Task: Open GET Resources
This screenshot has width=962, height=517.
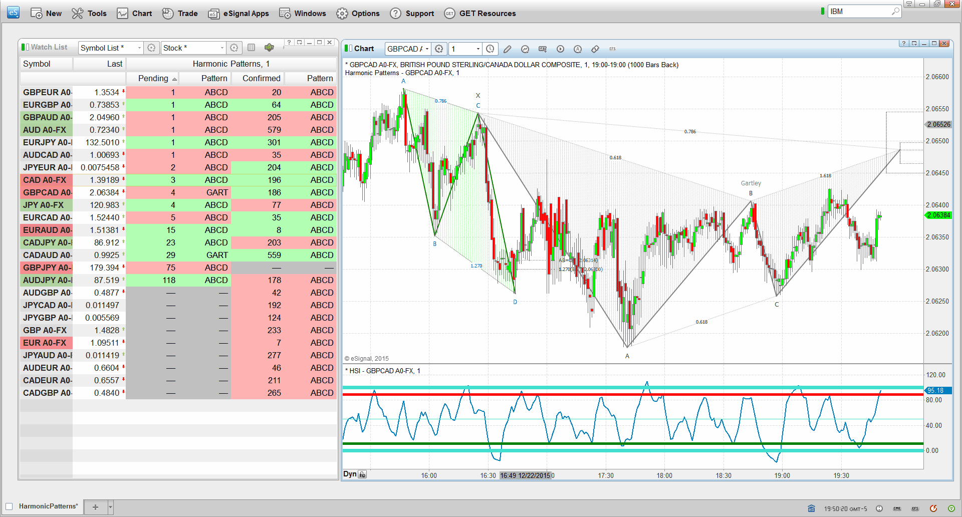Action: (480, 14)
